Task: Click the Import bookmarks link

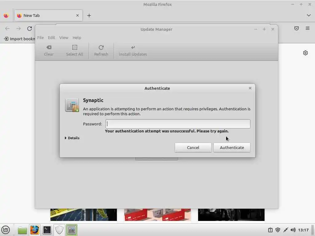Action: tap(19, 39)
